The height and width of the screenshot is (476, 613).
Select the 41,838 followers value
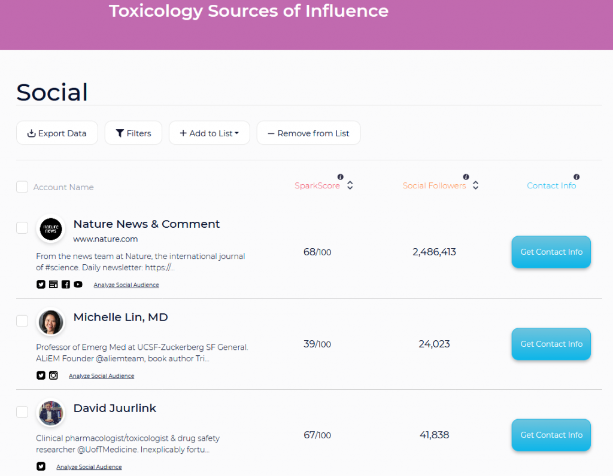435,435
